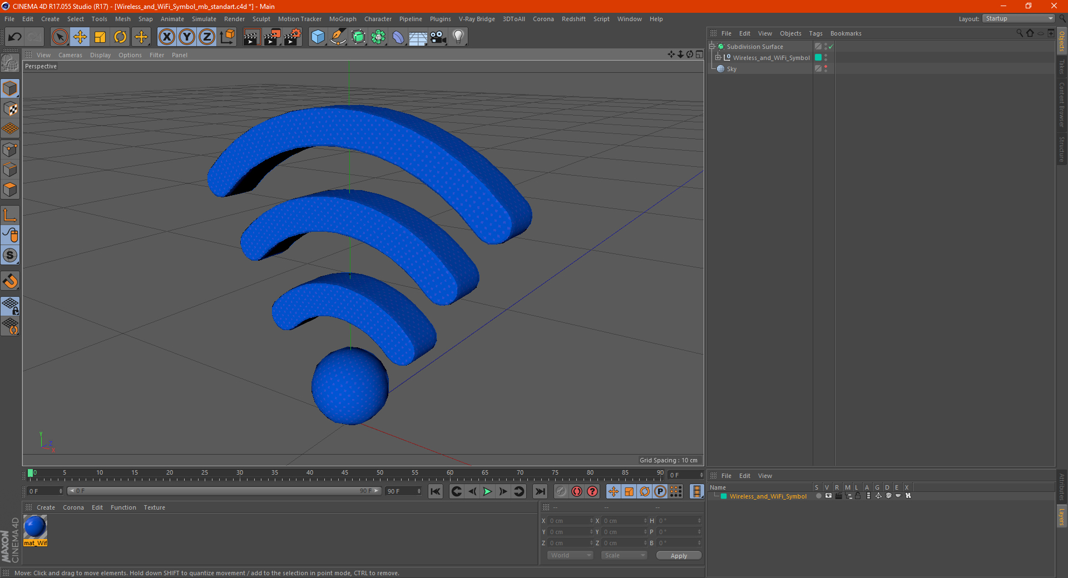This screenshot has width=1068, height=578.
Task: Switch to Edges mode
Action: tap(10, 170)
